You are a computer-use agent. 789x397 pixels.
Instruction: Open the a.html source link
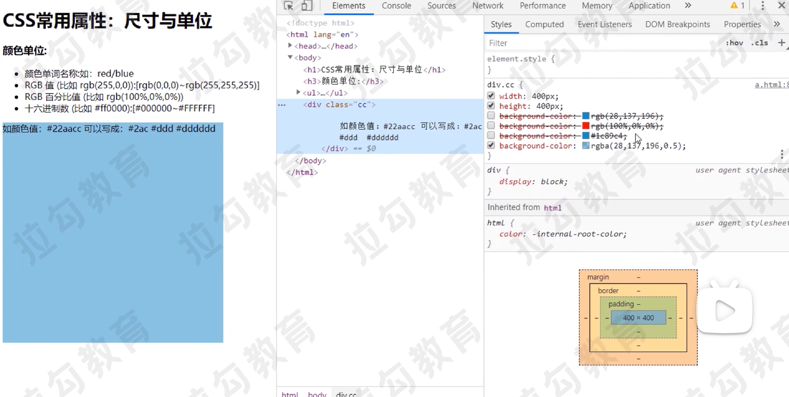click(771, 85)
